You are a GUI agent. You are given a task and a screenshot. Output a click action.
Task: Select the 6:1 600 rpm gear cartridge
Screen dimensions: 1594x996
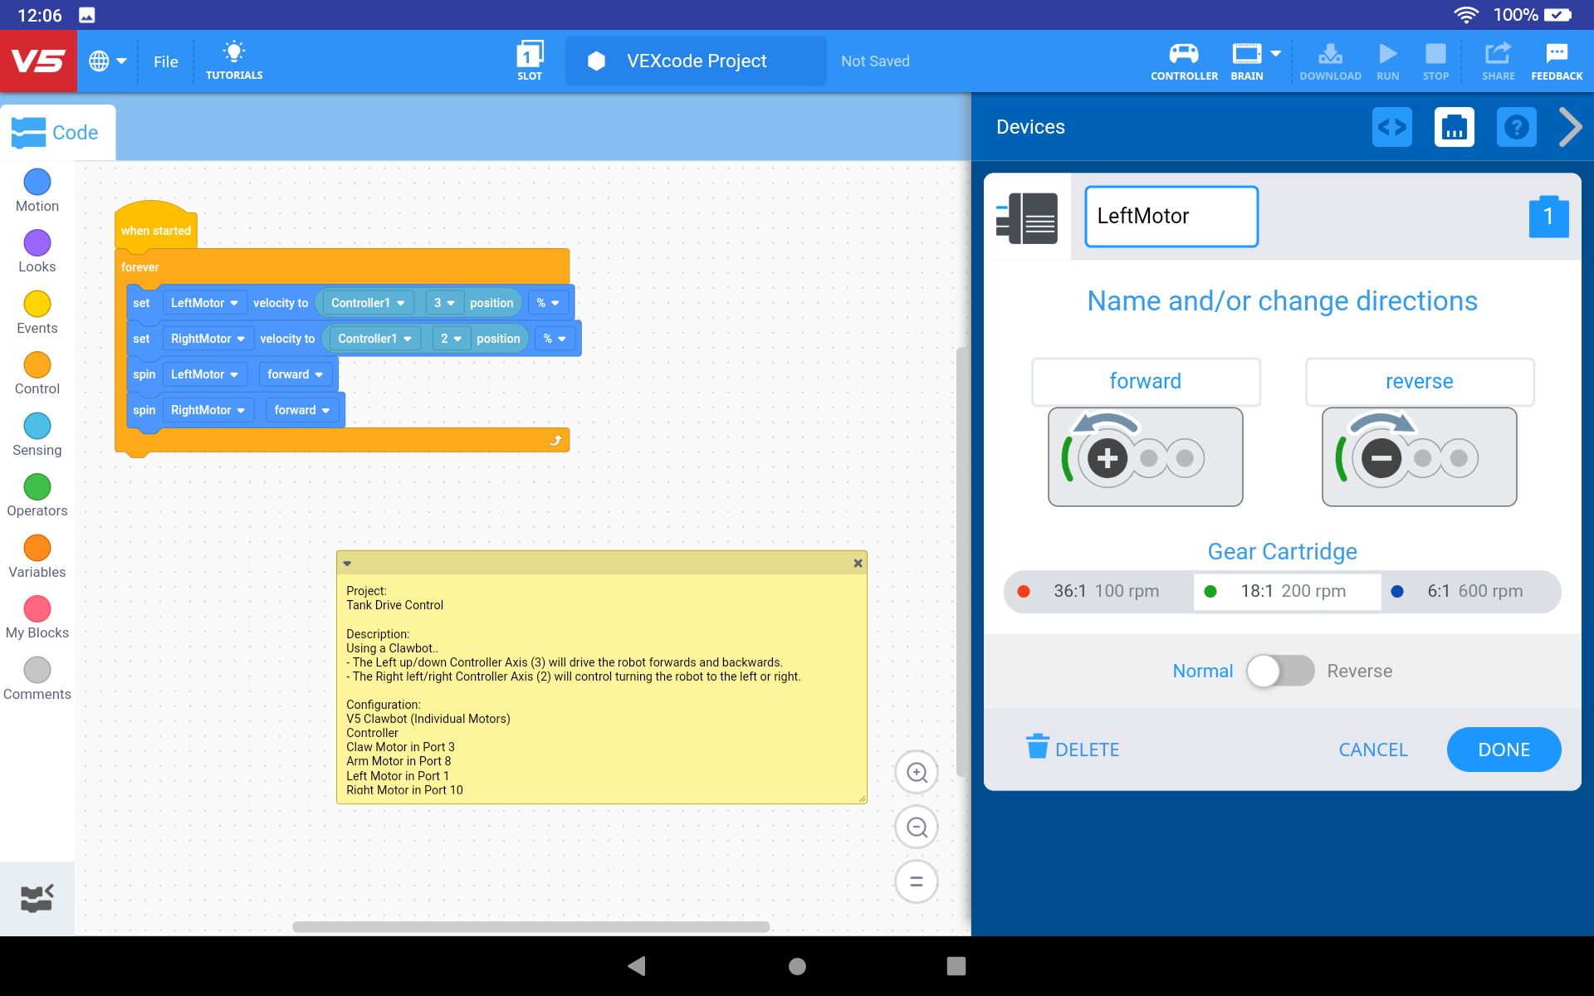pos(1469,591)
